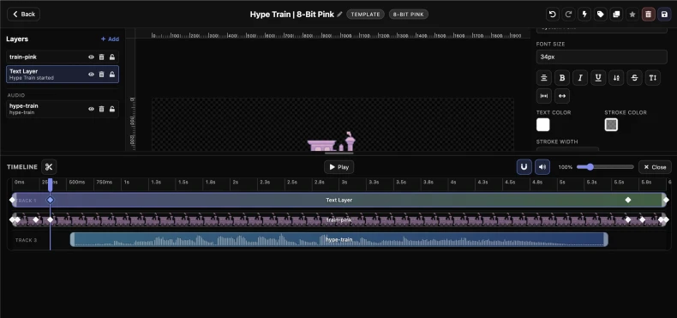
Task: Toggle bold formatting
Action: click(561, 78)
